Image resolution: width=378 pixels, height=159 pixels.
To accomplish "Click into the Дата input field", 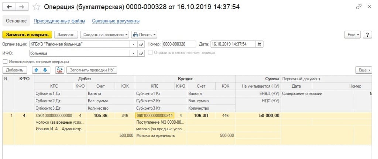I will pos(233,44).
